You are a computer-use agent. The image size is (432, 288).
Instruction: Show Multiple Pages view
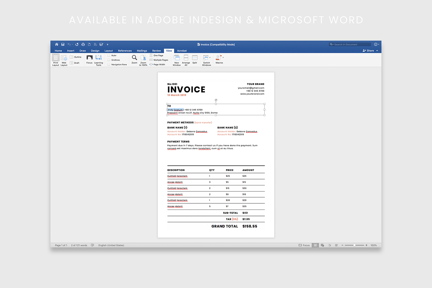159,60
